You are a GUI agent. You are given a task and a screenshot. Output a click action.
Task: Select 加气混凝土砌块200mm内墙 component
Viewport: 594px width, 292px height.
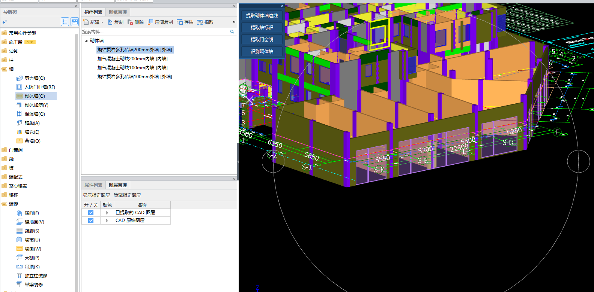[x=132, y=59]
